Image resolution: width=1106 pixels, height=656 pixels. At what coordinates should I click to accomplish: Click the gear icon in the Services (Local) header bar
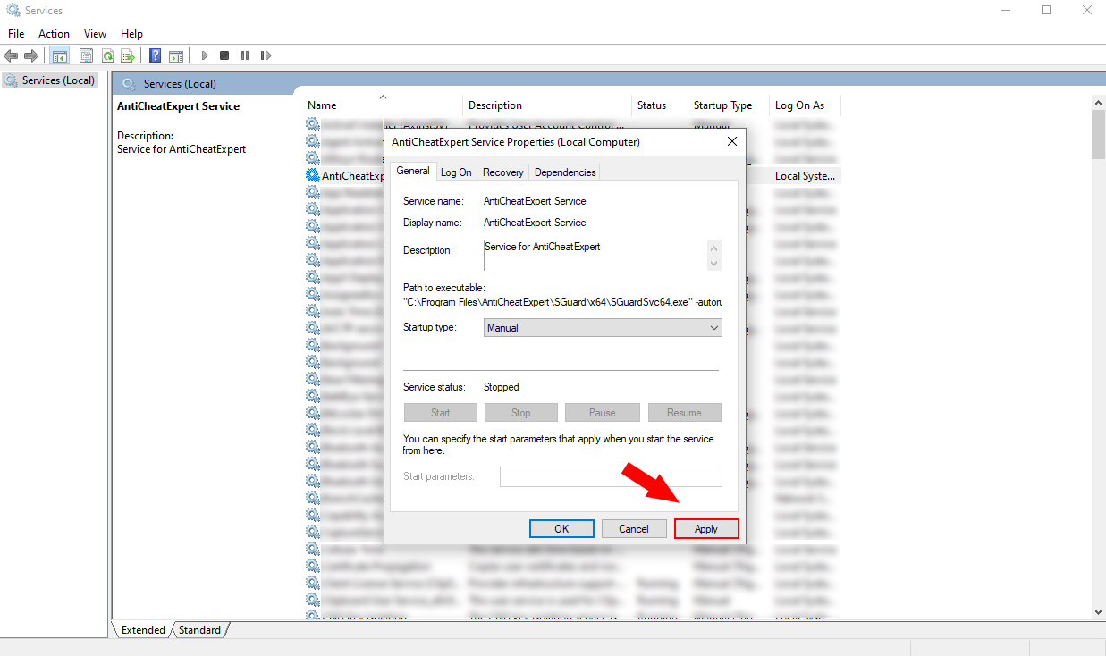(x=129, y=84)
